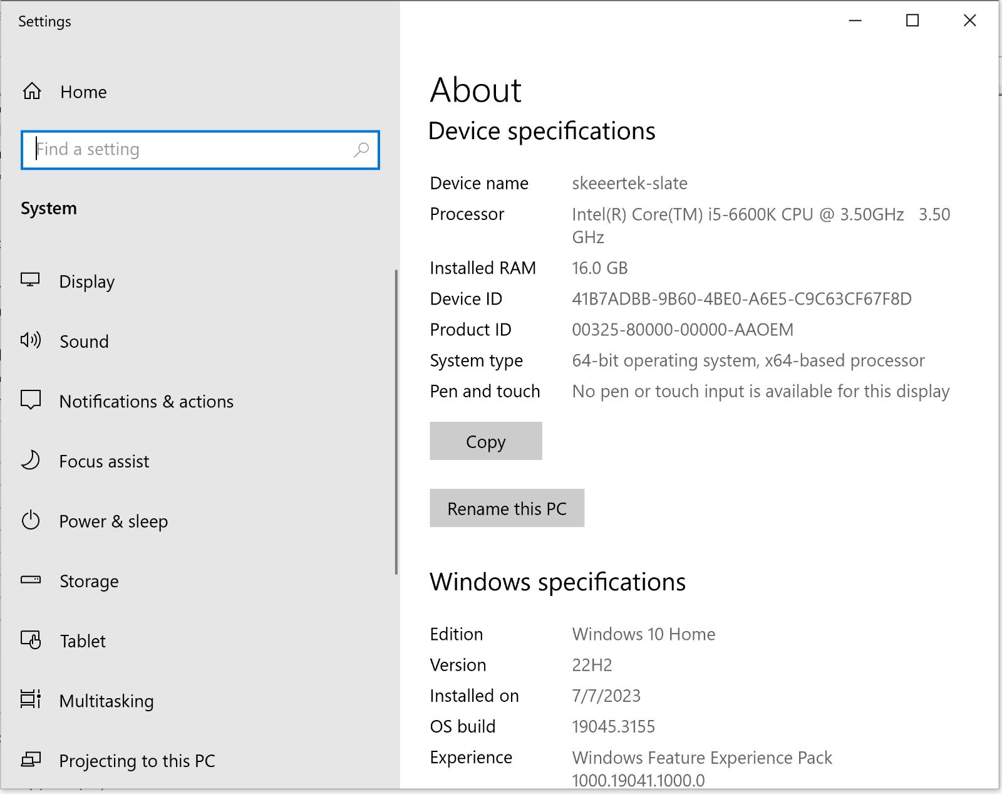Click the Device name label
The image size is (1002, 794).
point(479,183)
